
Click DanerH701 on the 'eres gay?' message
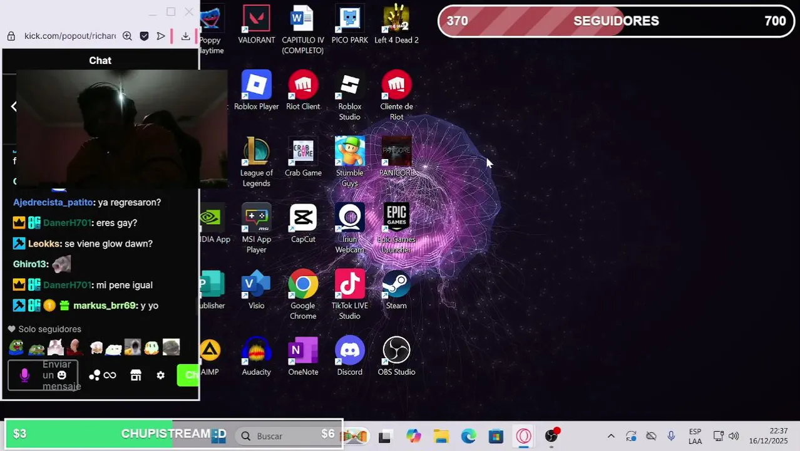click(x=66, y=223)
